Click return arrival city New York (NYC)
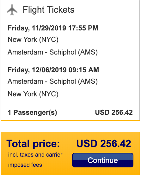The image size is (141, 175). pos(33,94)
